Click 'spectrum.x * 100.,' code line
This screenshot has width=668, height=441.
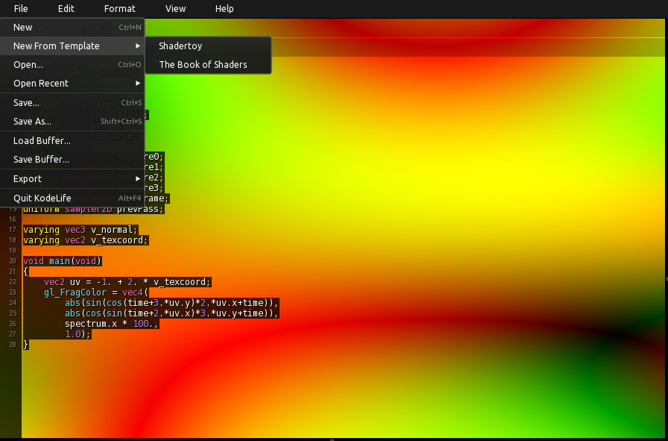click(112, 324)
